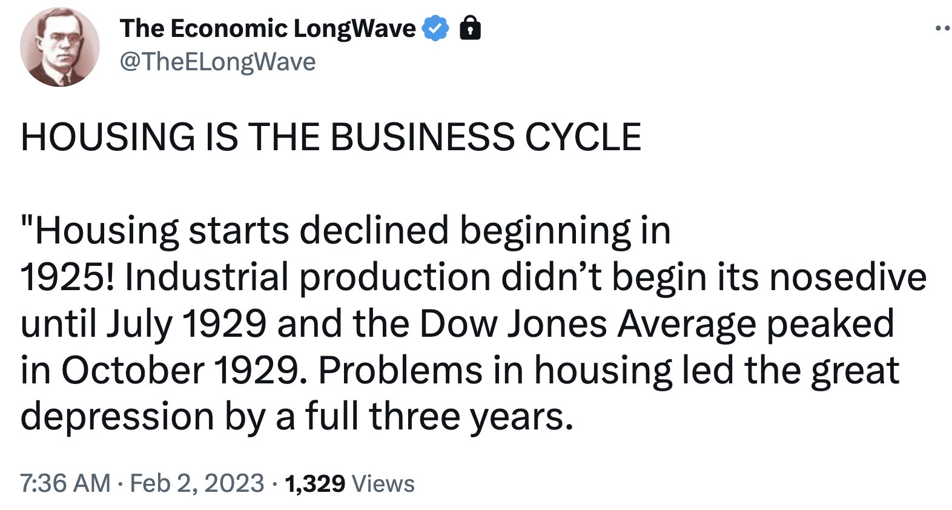Viewport: 952px width, 510px height.
Task: Click the phrase "Housing starts declined"
Action: (242, 231)
